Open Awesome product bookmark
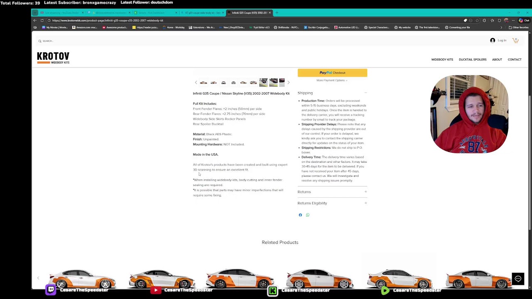Screen dimensions: 532x299 (x=115, y=27)
